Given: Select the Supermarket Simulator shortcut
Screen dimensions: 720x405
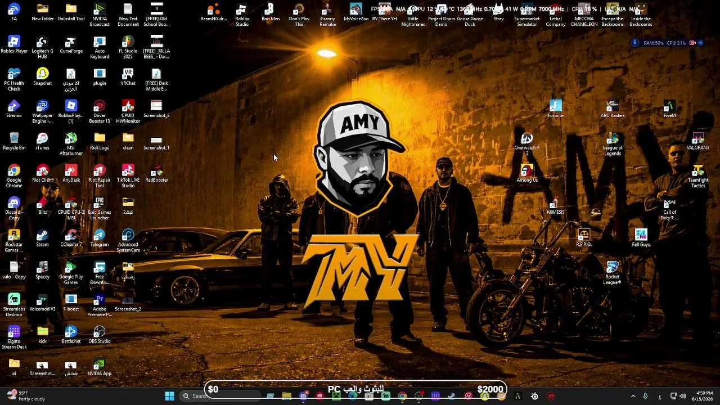Looking at the screenshot, I should [x=527, y=15].
